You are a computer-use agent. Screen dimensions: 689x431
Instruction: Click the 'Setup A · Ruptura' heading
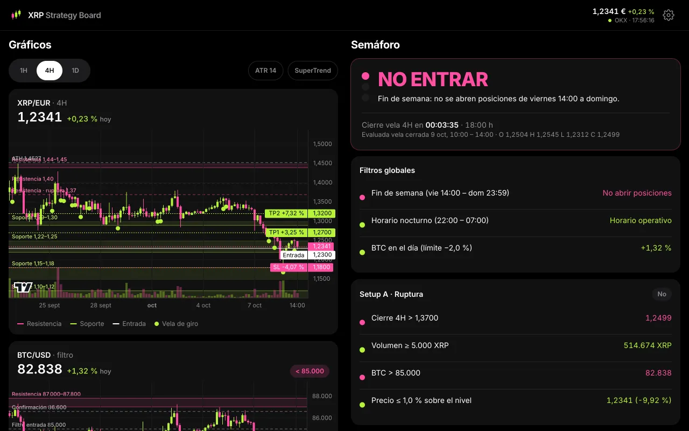coord(391,294)
